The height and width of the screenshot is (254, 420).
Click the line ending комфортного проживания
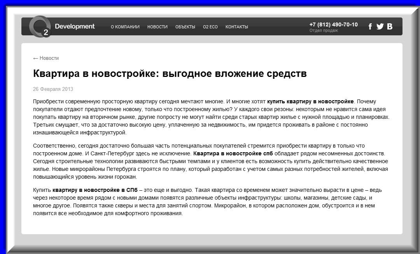pyautogui.click(x=108, y=213)
